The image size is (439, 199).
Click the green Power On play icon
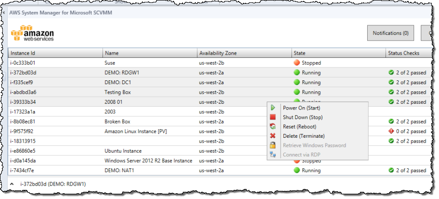273,108
